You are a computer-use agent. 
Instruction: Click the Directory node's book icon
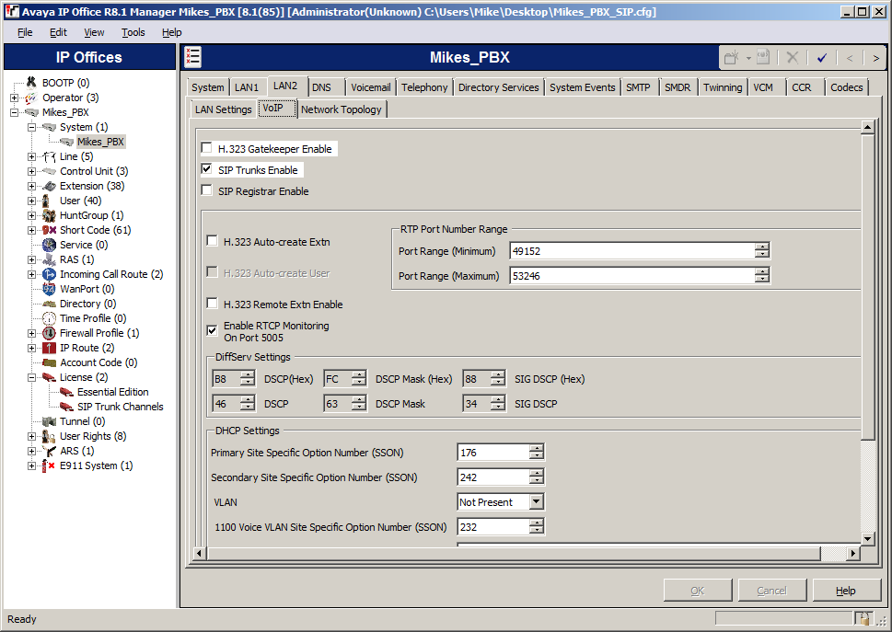coord(49,305)
